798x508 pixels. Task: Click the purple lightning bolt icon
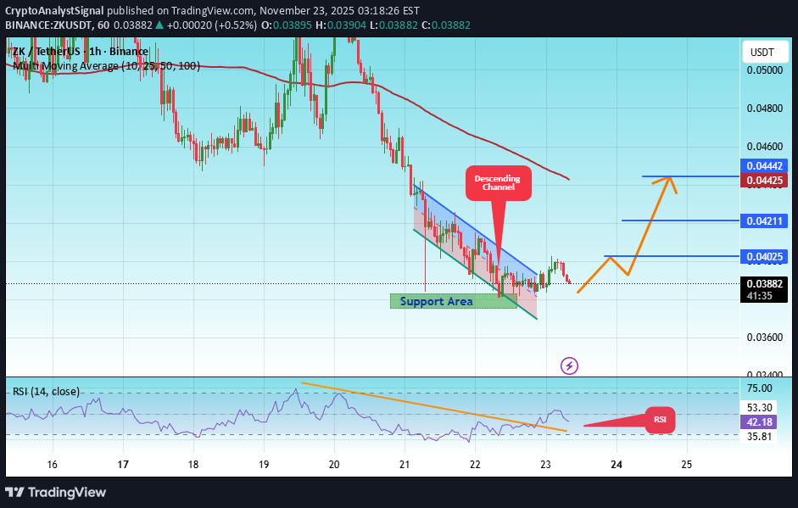[570, 366]
